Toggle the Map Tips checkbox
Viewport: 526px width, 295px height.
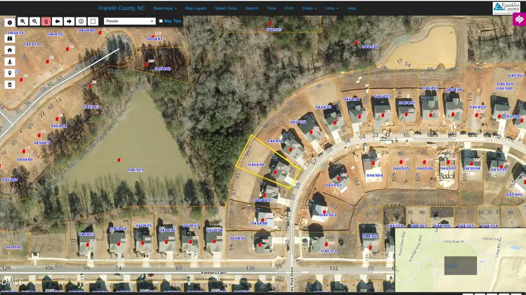coord(161,21)
